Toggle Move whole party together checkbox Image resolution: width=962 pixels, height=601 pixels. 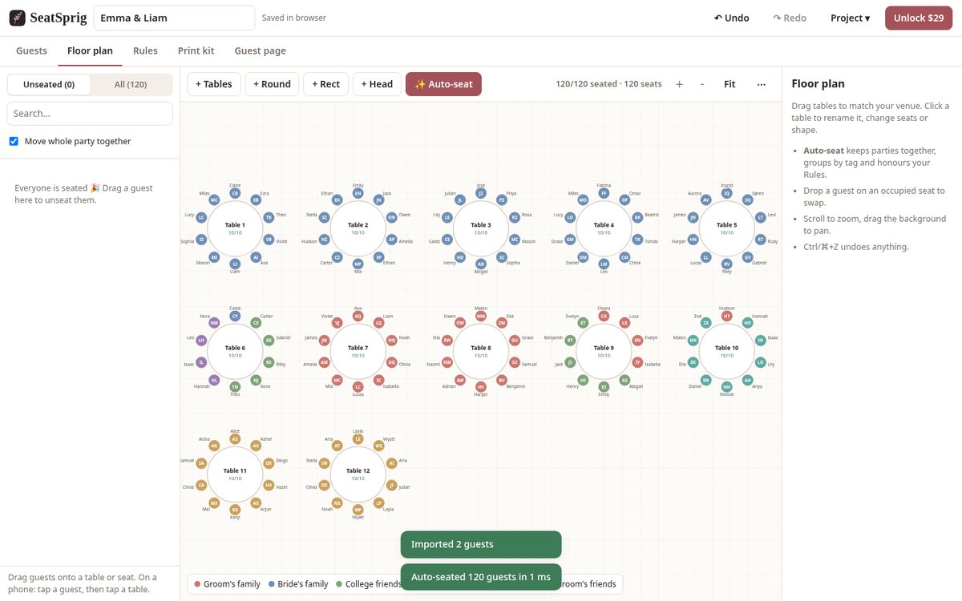[14, 141]
